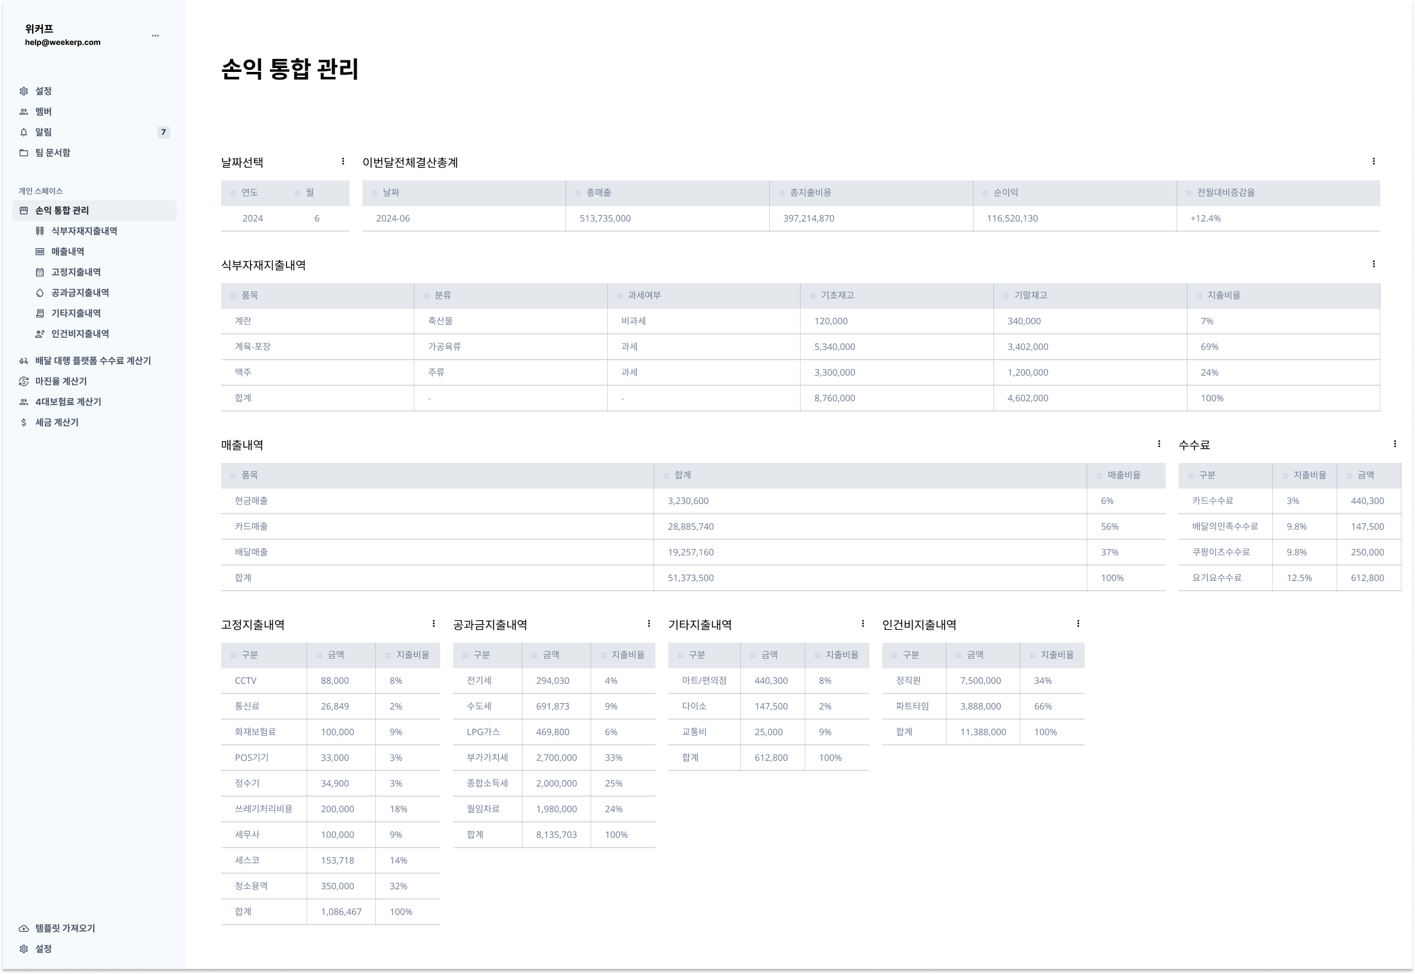Open kebab menu for 날짜선택 table
The image size is (1415, 974).
click(x=343, y=161)
